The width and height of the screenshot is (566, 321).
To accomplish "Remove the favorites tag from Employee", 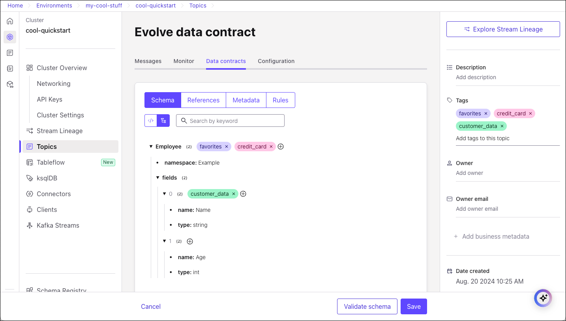I will tap(226, 146).
